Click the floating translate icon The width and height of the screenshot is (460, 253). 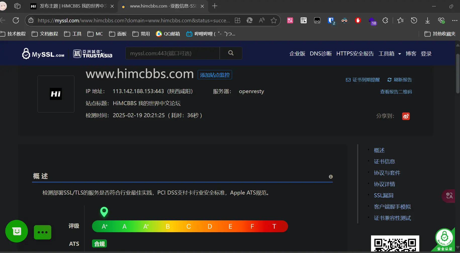tap(449, 196)
